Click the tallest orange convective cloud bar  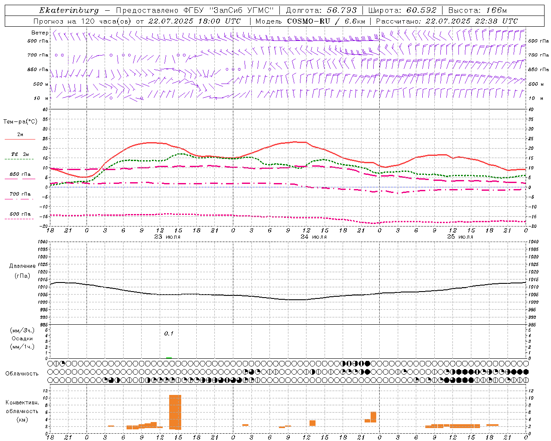click(x=175, y=412)
